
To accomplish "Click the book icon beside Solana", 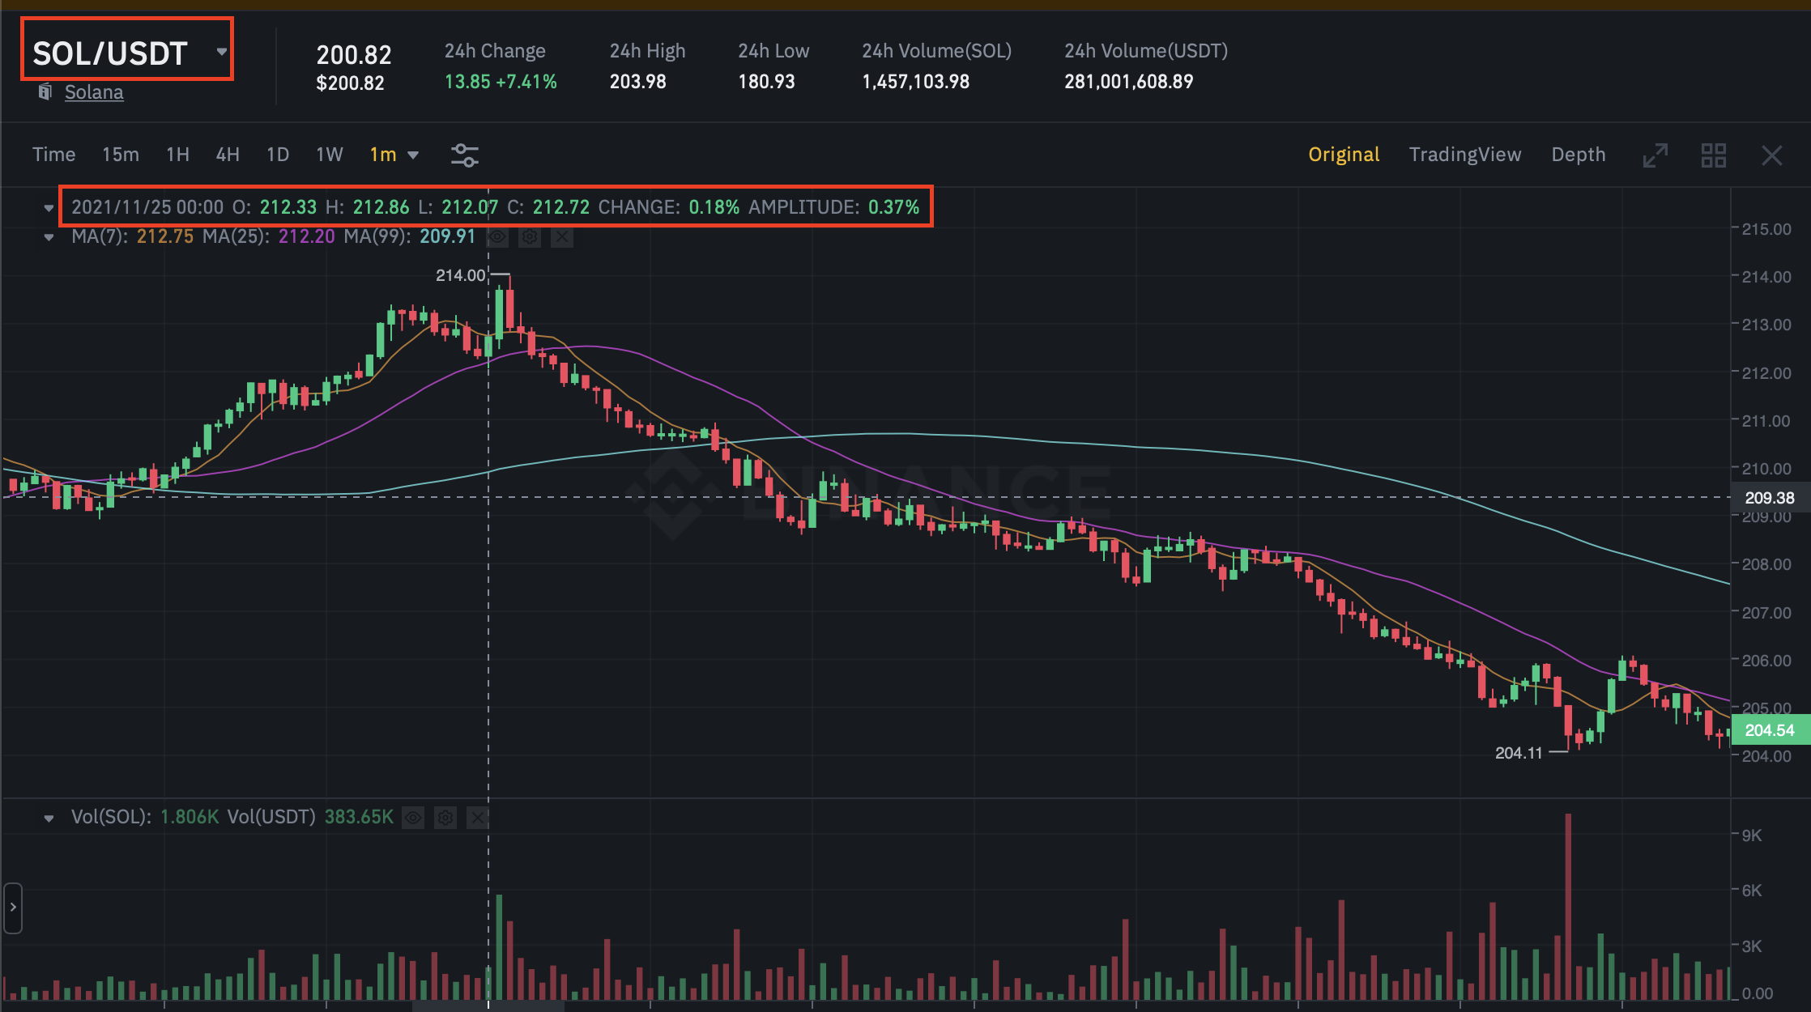I will [46, 91].
